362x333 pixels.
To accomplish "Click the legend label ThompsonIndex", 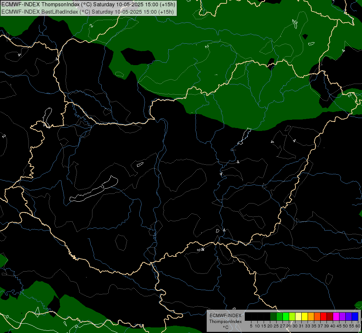I will [226, 322].
